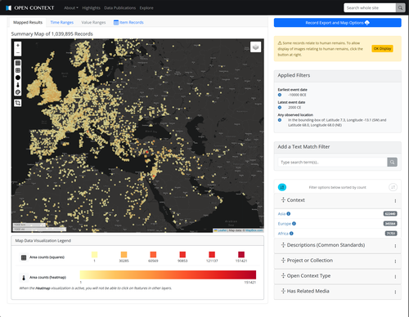Image resolution: width=409 pixels, height=317 pixels.
Task: Activate the heatmap thermometer icon
Action: tap(18, 85)
